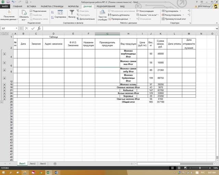Switch to the Лист2 sheet tab

tap(33, 164)
